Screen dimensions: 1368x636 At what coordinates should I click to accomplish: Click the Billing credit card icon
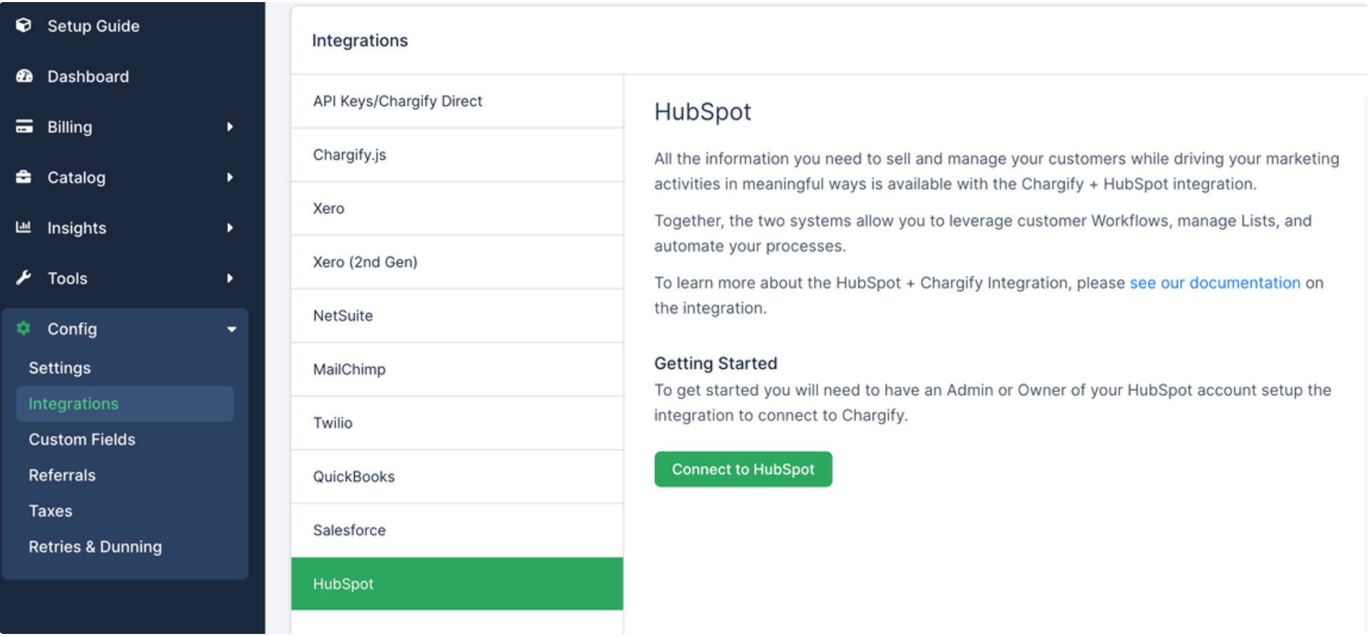tap(24, 127)
